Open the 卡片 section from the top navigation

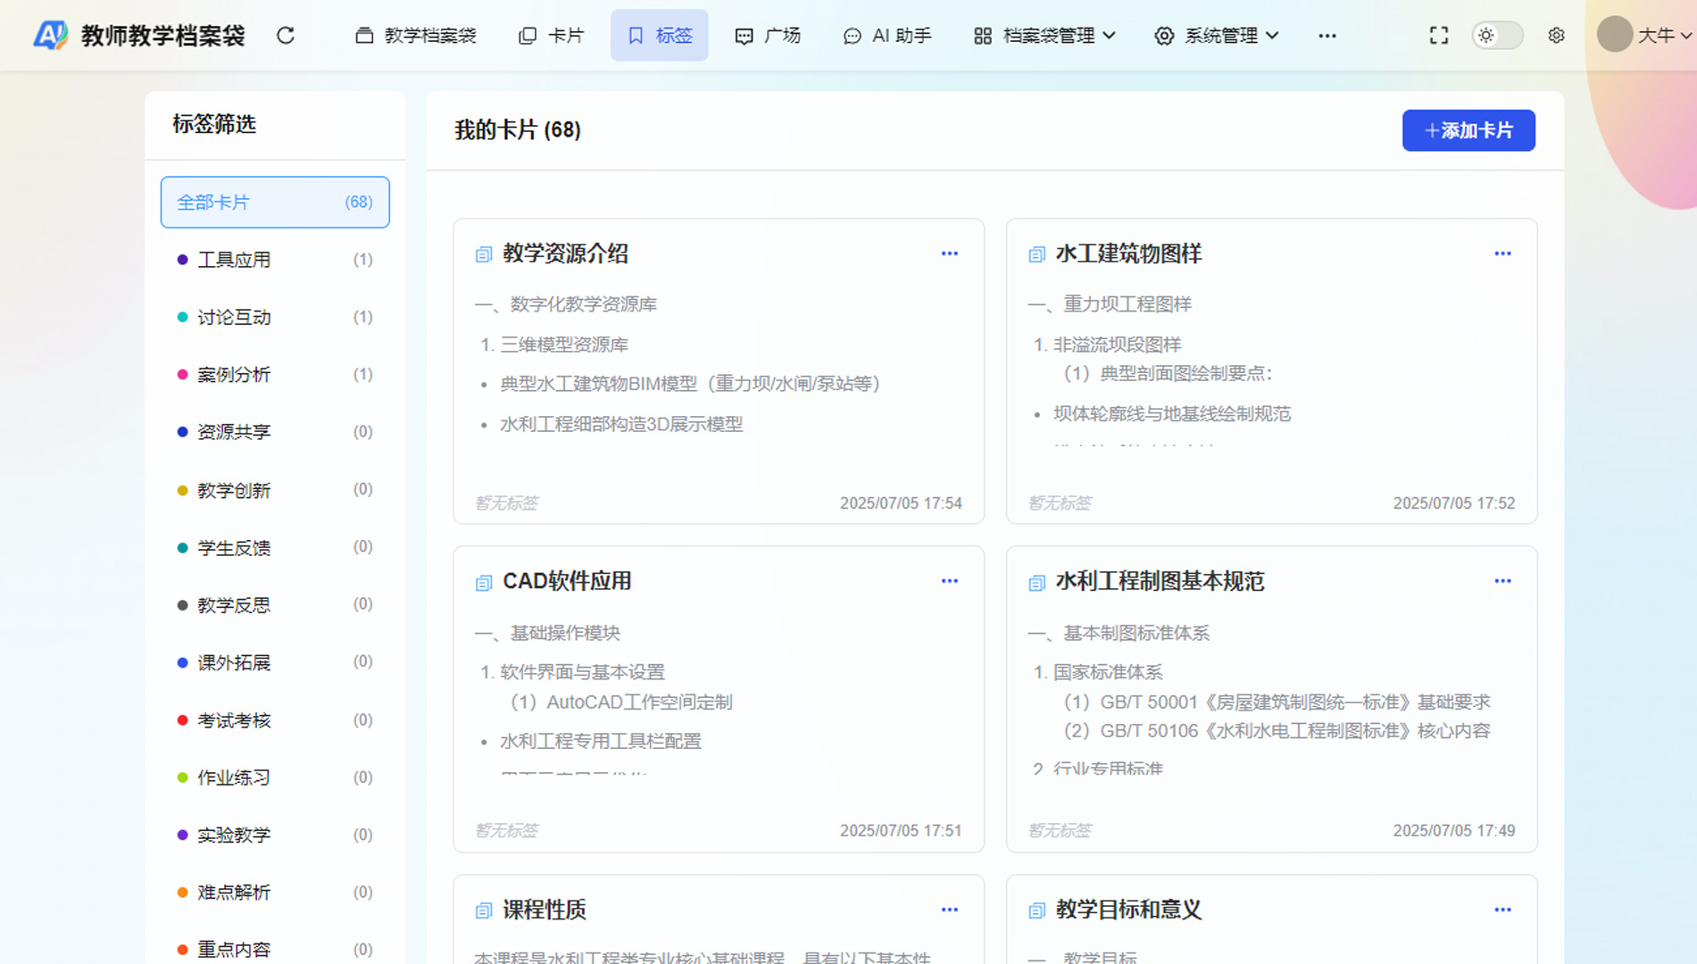coord(551,35)
